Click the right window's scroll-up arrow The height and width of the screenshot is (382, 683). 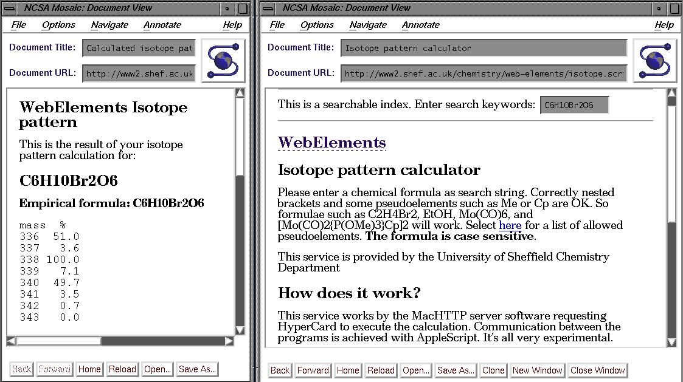pyautogui.click(x=671, y=94)
